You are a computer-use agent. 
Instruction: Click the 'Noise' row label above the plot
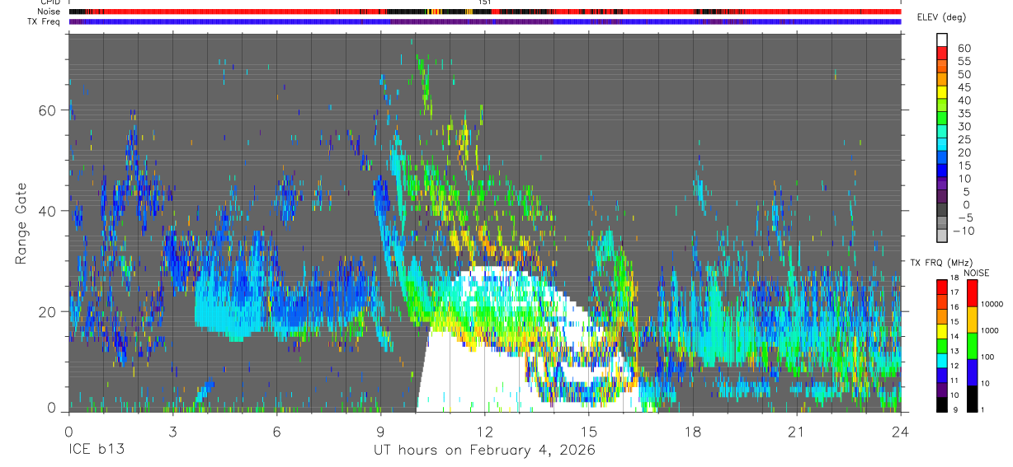(49, 12)
